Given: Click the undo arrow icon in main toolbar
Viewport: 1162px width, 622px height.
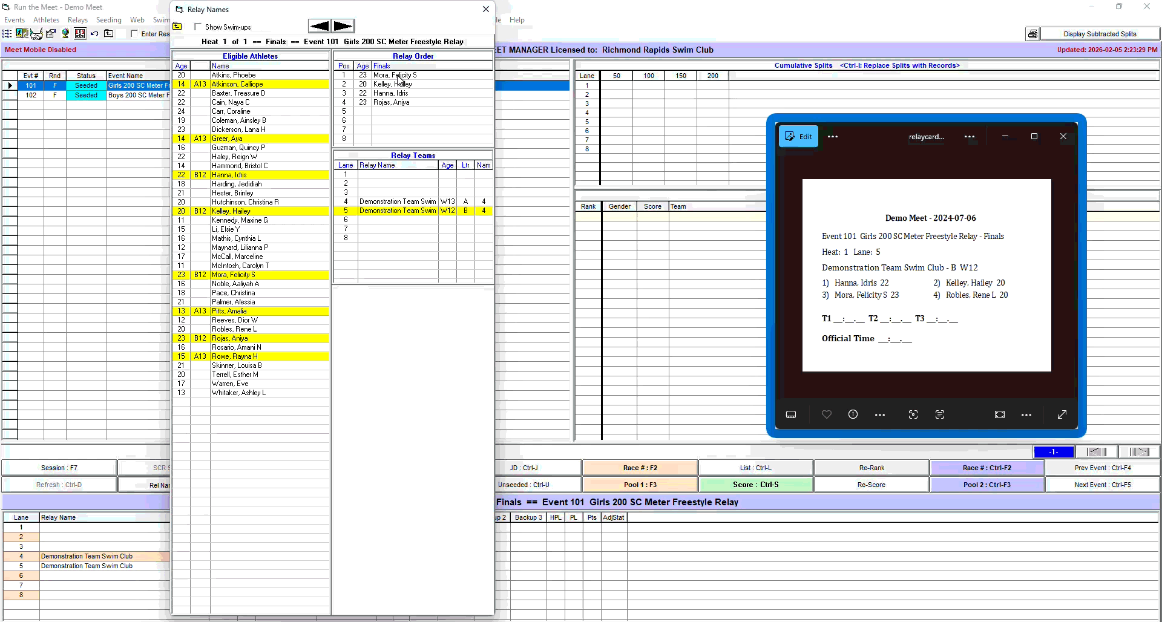Looking at the screenshot, I should tap(94, 34).
